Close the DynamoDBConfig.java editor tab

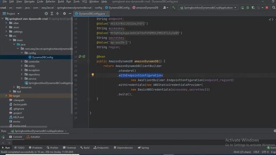[107, 13]
